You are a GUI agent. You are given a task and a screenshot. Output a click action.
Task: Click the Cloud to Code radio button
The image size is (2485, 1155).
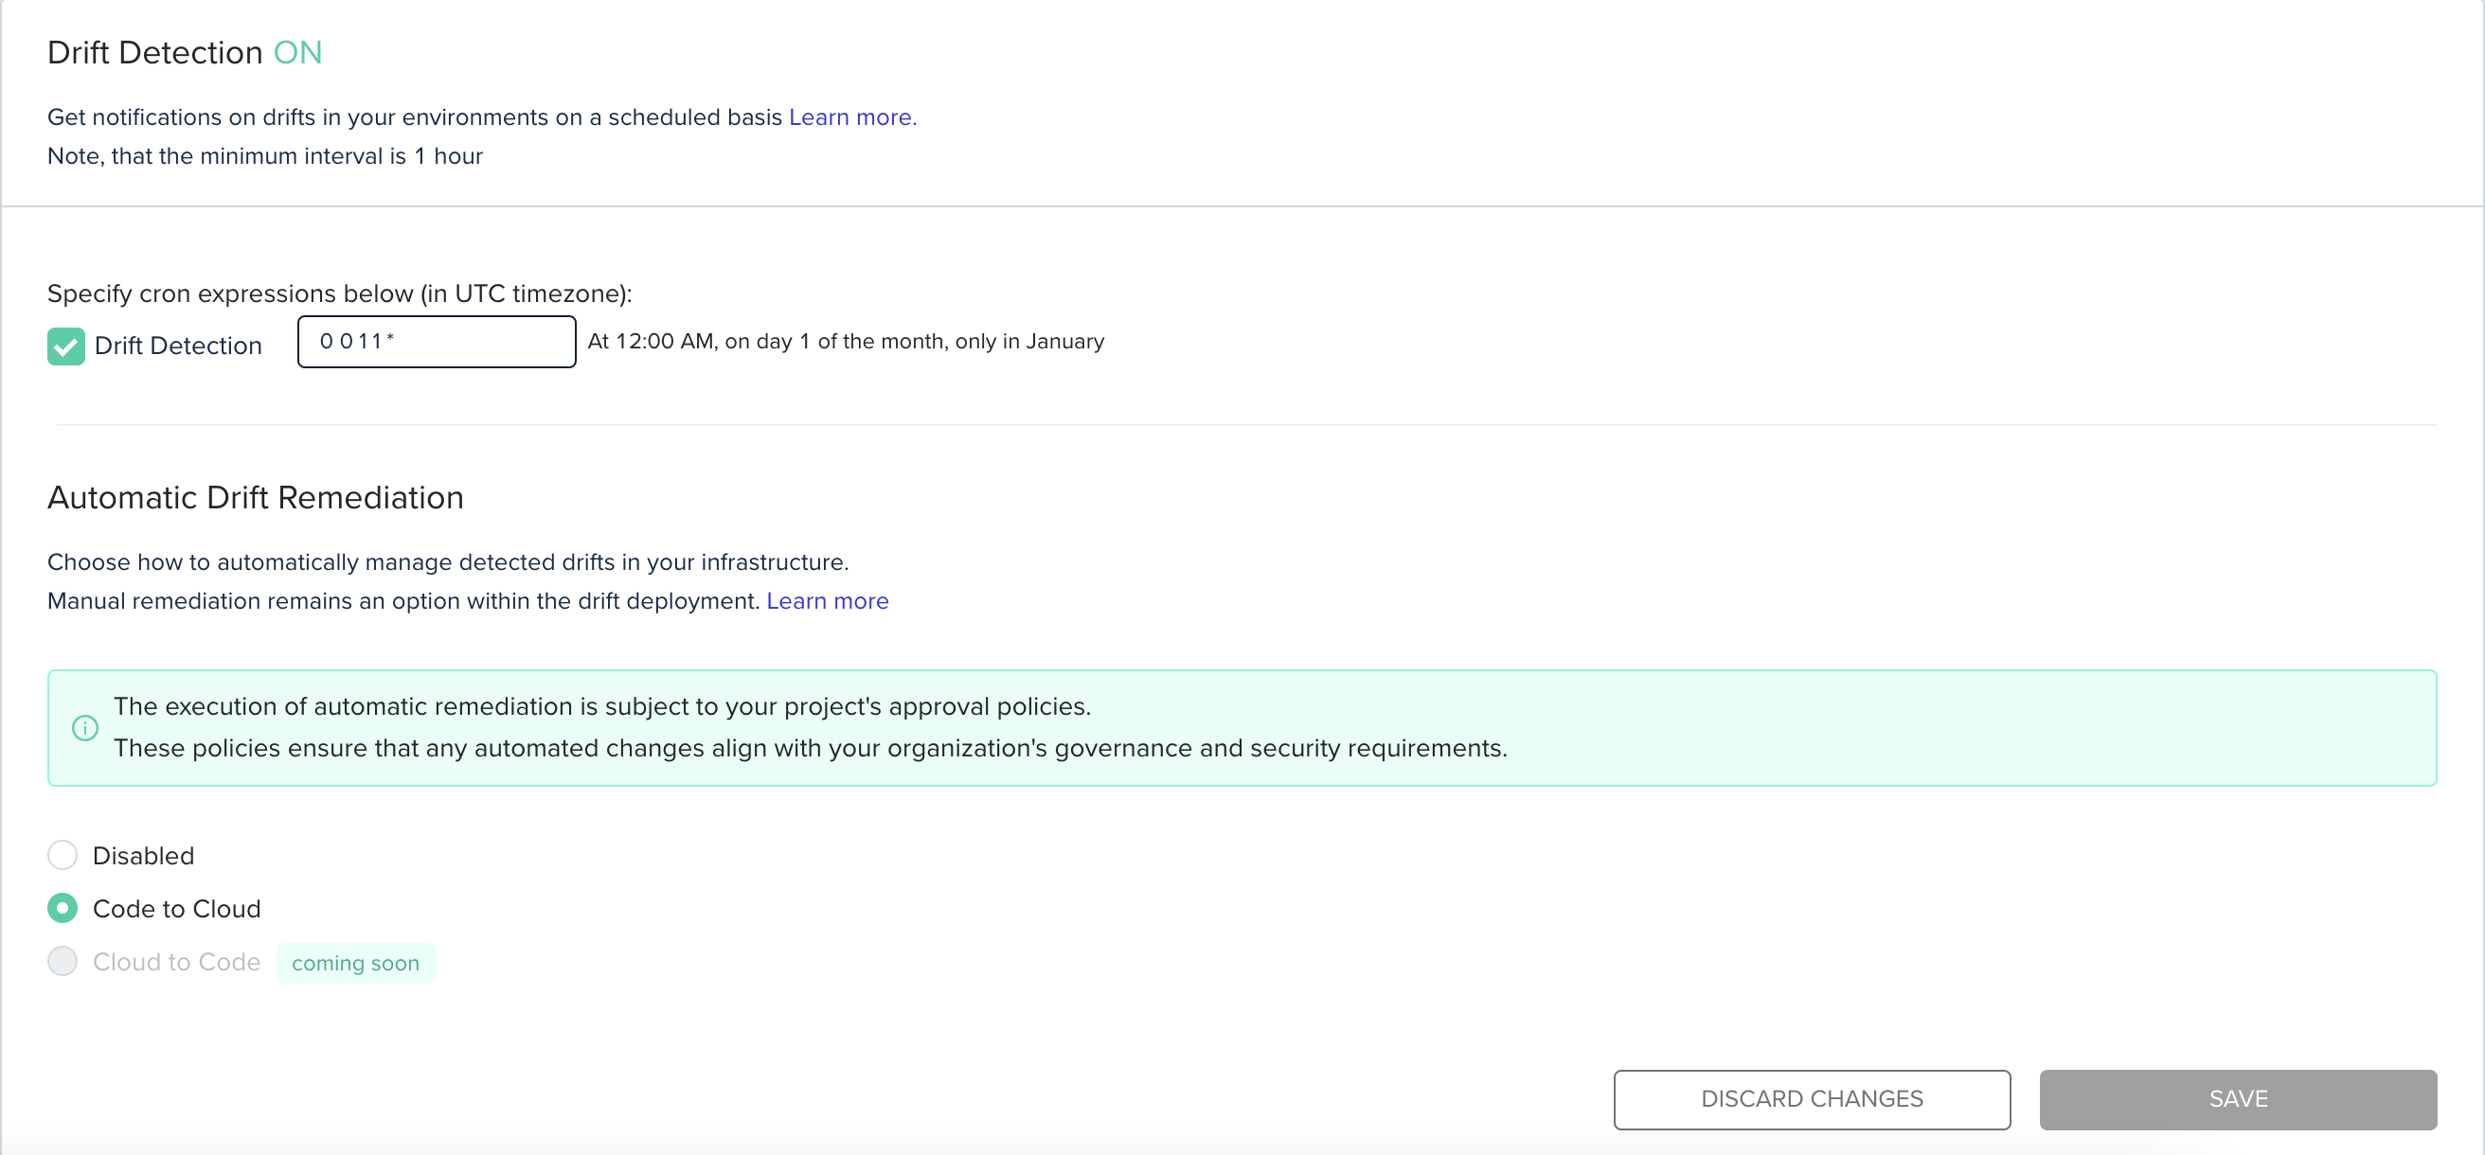[63, 961]
